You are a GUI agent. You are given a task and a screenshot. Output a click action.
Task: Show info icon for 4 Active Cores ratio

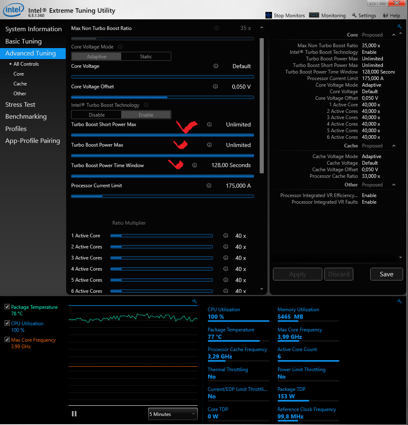(226, 269)
